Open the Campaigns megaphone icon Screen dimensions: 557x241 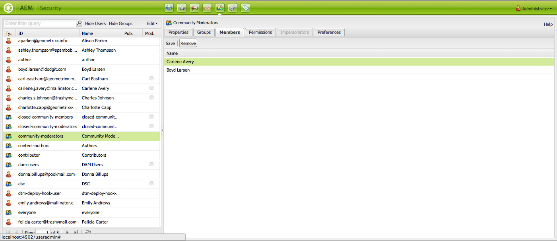[194, 8]
